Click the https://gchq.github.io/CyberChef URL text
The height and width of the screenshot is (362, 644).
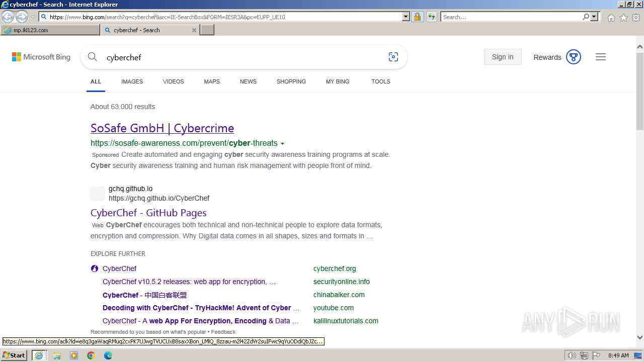pos(159,198)
